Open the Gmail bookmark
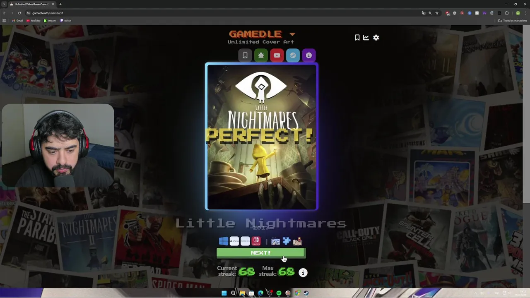This screenshot has width=530, height=298. tap(17, 21)
